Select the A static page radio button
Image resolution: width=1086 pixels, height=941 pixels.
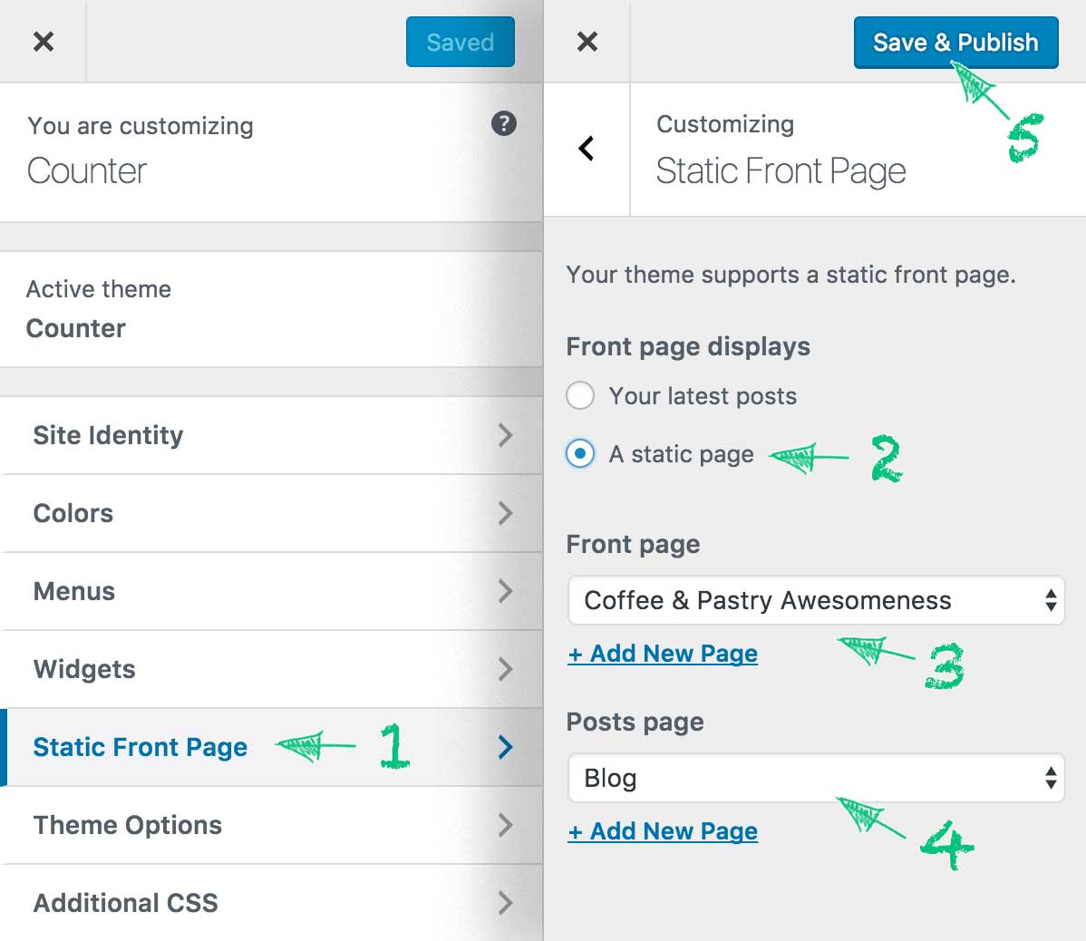(x=579, y=454)
